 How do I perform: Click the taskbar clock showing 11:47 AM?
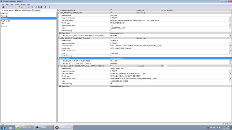226,128
